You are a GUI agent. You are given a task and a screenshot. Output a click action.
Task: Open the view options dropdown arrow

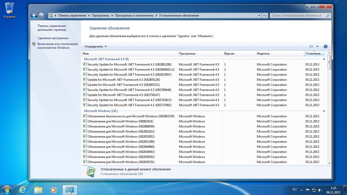click(317, 46)
